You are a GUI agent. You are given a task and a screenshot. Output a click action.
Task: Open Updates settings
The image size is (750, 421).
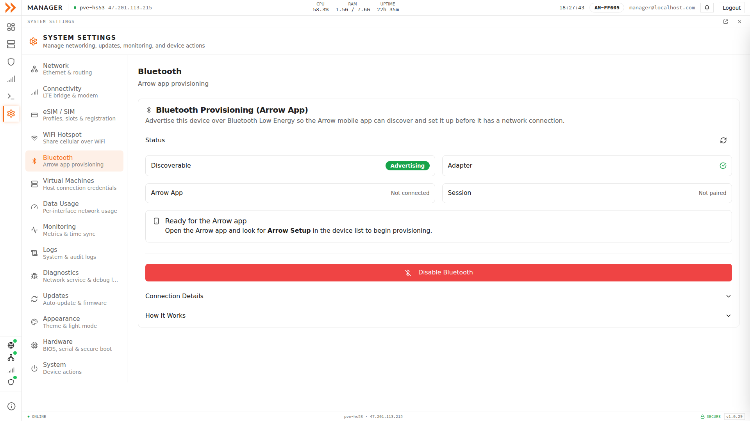[x=74, y=299]
